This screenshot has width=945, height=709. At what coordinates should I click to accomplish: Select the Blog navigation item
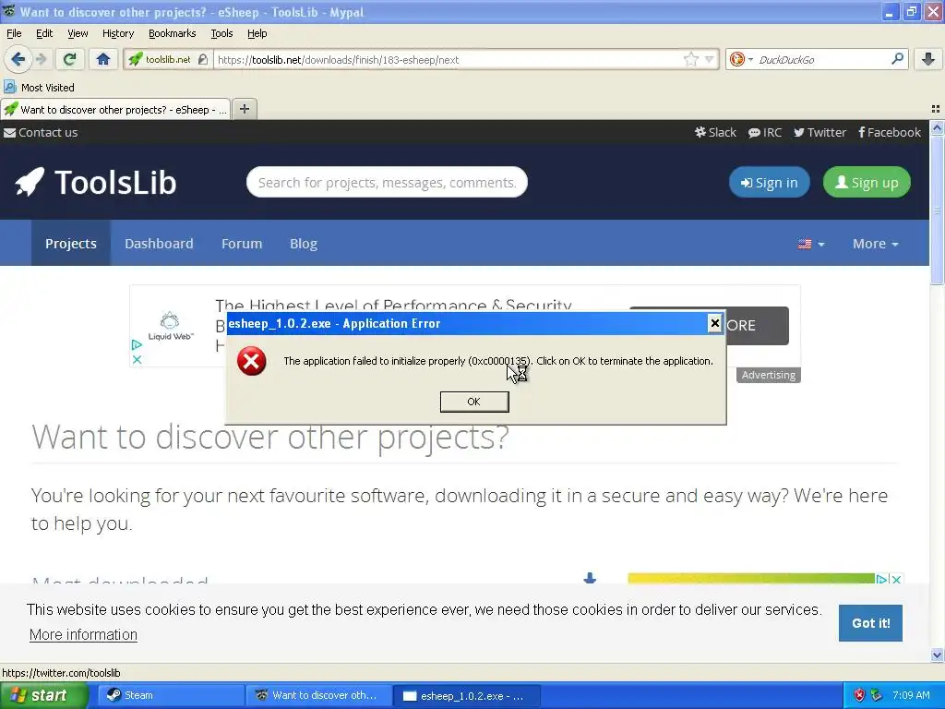[303, 243]
